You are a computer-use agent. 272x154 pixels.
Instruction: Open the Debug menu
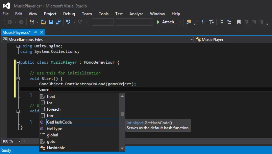click(69, 14)
